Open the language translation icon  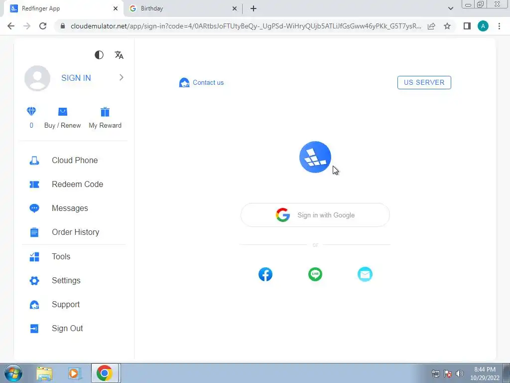pos(119,55)
